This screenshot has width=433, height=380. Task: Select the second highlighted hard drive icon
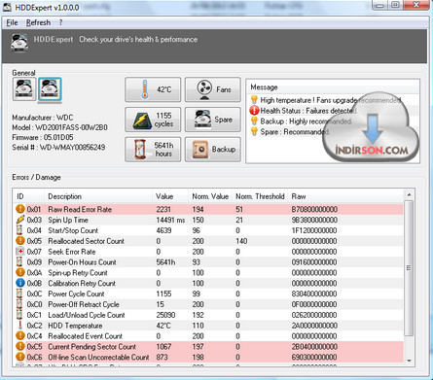pyautogui.click(x=50, y=88)
